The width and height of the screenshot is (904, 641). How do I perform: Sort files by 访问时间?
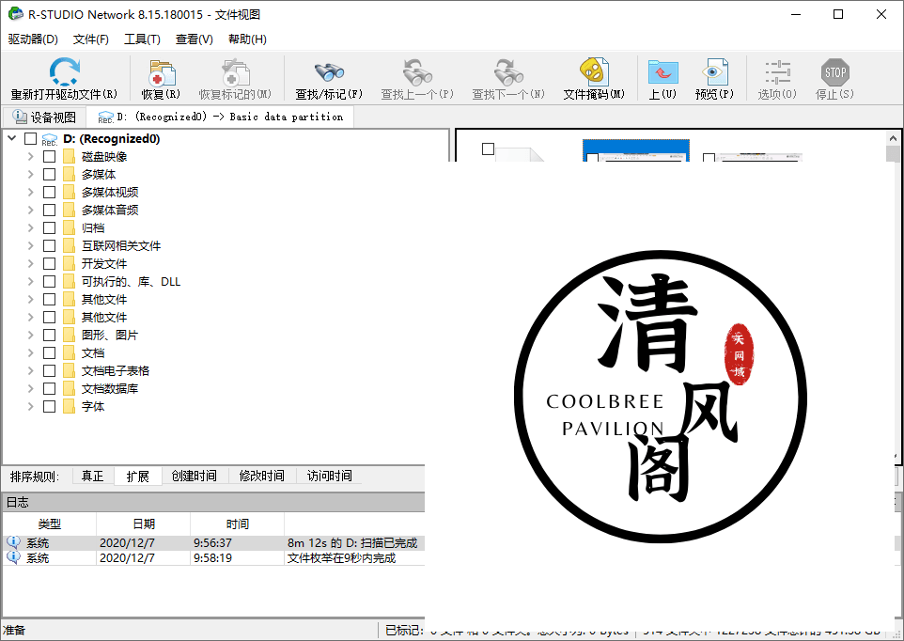pyautogui.click(x=330, y=477)
